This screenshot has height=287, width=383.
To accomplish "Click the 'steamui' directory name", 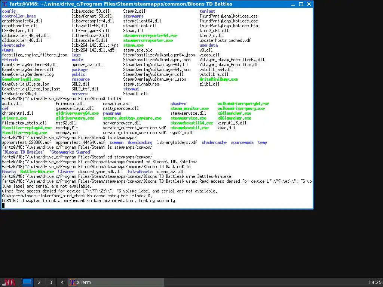I will [131, 89].
